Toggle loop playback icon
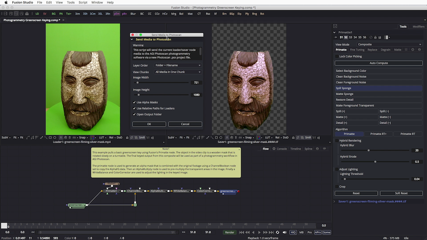The image size is (427, 240). pos(278,232)
